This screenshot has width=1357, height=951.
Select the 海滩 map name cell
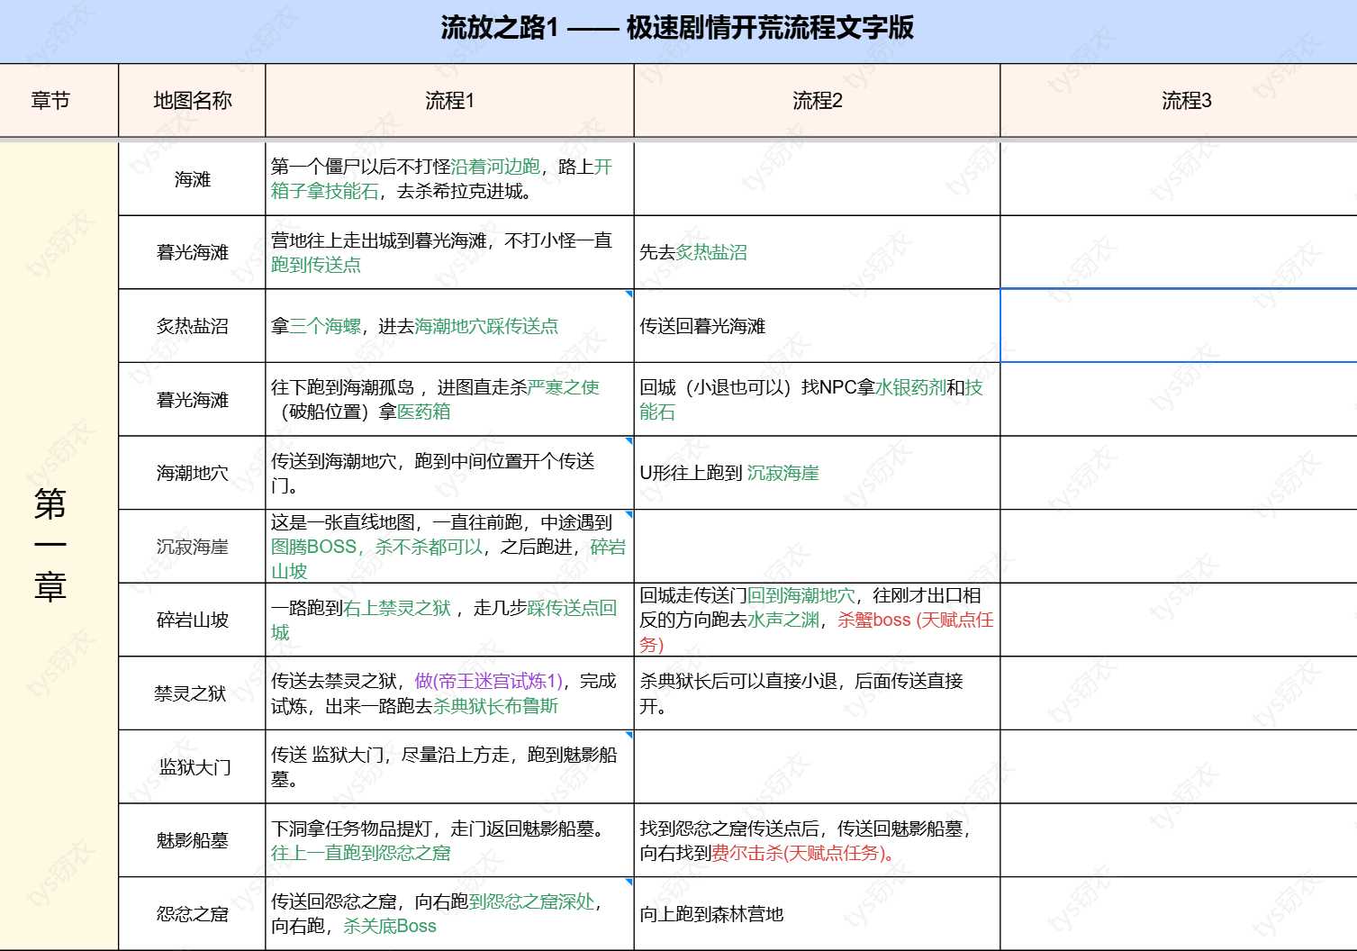(192, 179)
